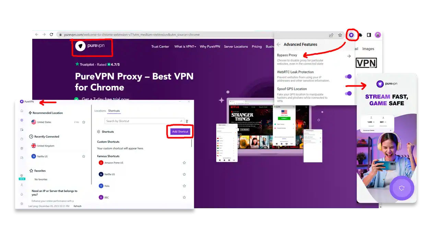Open Why PureVPN in the site navigation
This screenshot has width=439, height=247.
[210, 47]
